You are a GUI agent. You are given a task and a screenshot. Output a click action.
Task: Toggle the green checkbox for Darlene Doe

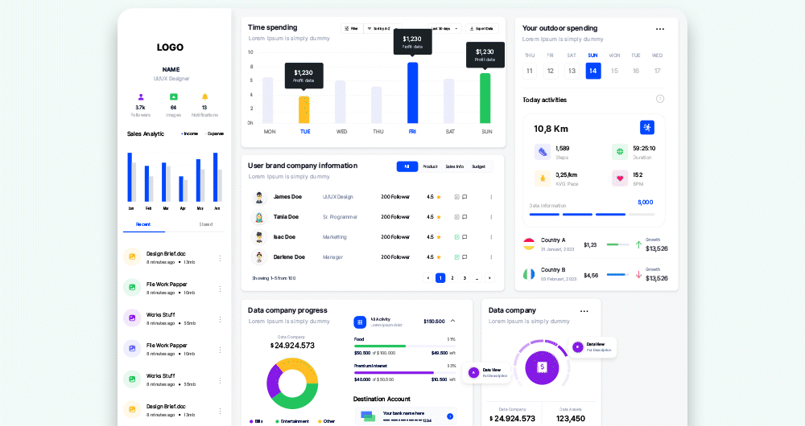[x=457, y=257]
